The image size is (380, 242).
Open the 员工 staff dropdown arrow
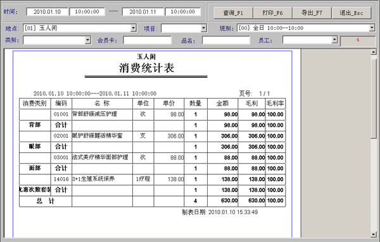(x=334, y=40)
